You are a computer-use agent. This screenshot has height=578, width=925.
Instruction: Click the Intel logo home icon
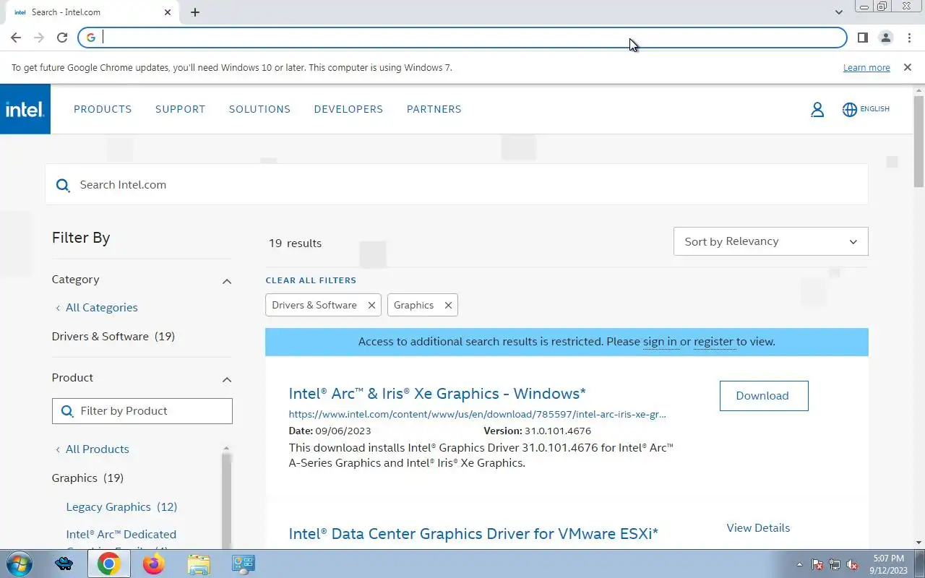(x=25, y=109)
